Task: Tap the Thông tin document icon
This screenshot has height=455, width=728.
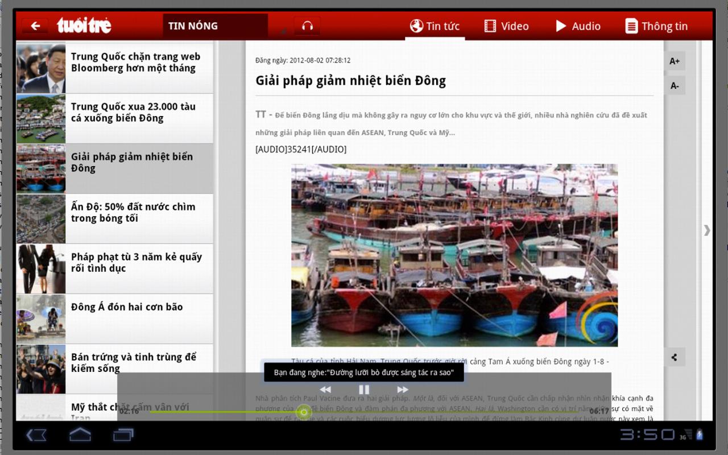Action: pyautogui.click(x=631, y=26)
